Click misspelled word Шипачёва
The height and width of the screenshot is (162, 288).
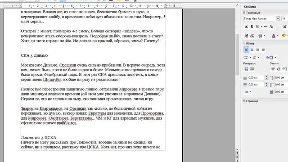pos(52,80)
